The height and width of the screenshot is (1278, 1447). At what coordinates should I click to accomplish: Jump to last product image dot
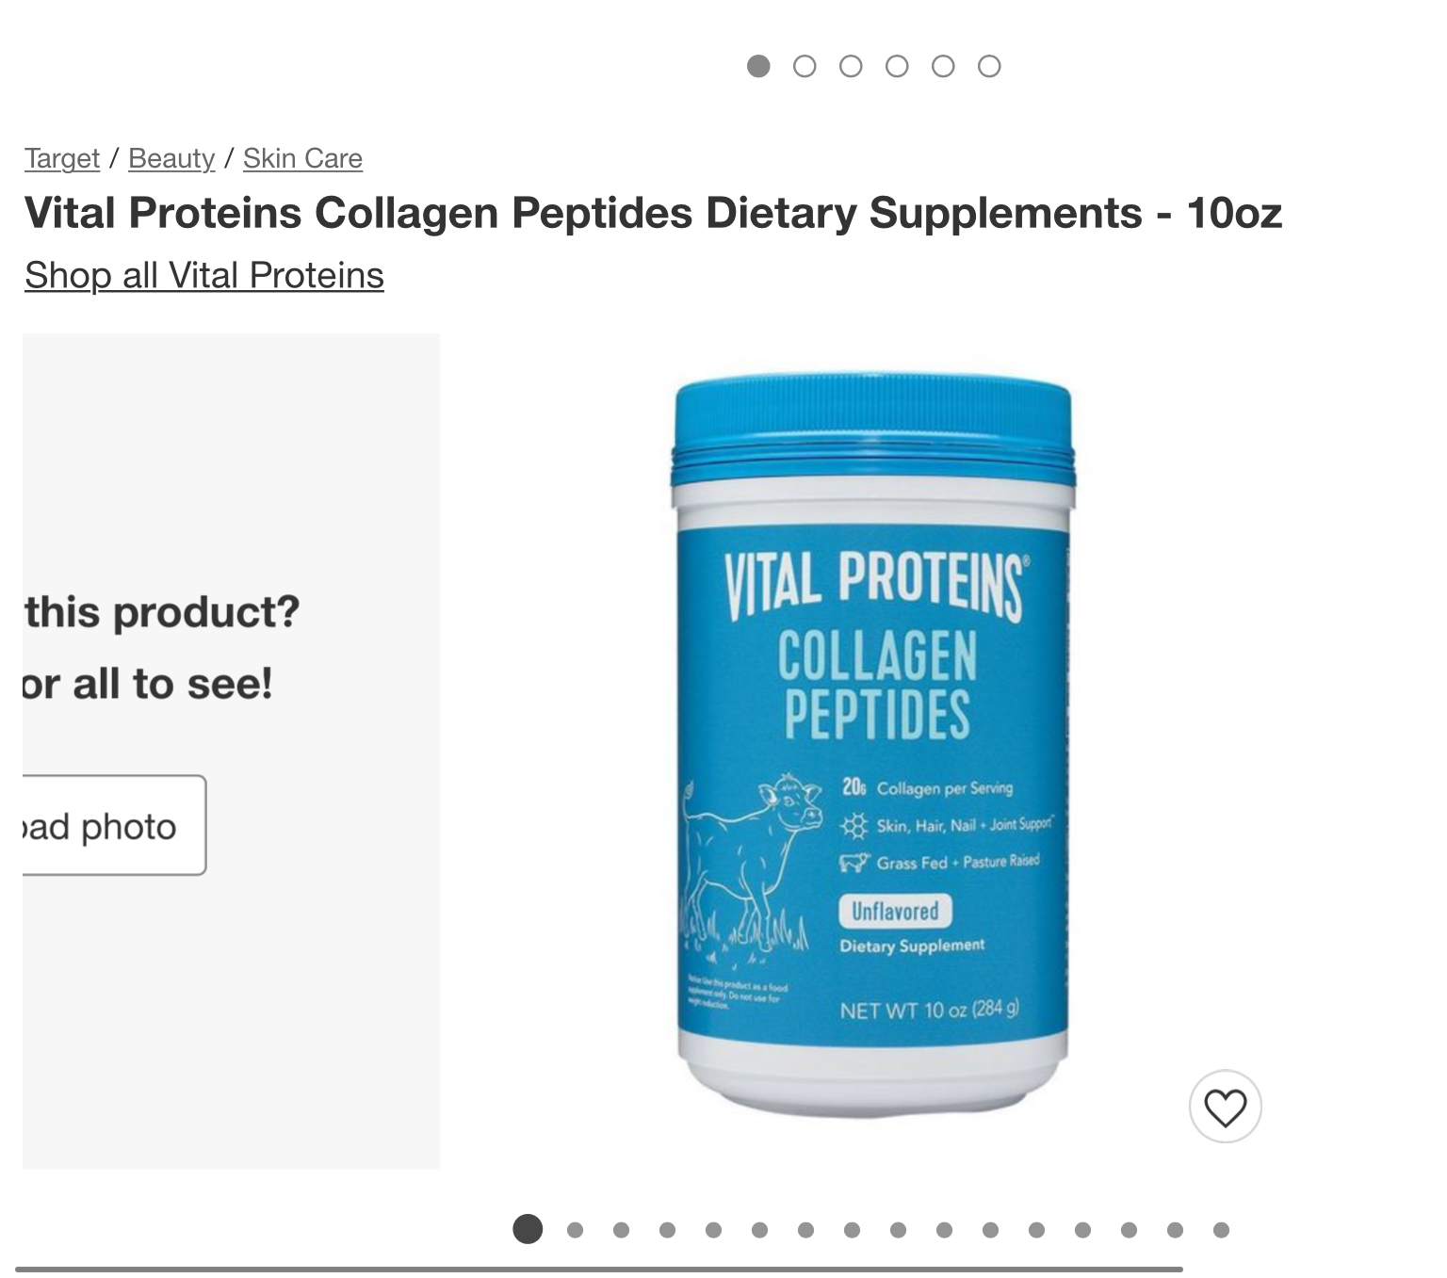coord(1221,1230)
